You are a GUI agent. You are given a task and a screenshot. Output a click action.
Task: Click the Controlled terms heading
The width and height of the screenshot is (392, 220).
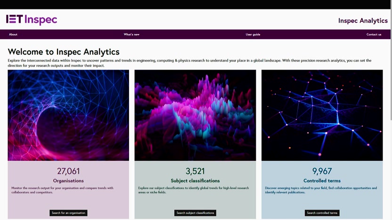pyautogui.click(x=322, y=181)
